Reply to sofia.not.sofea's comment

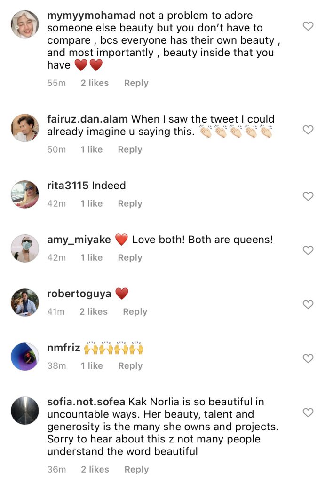pyautogui.click(x=136, y=470)
